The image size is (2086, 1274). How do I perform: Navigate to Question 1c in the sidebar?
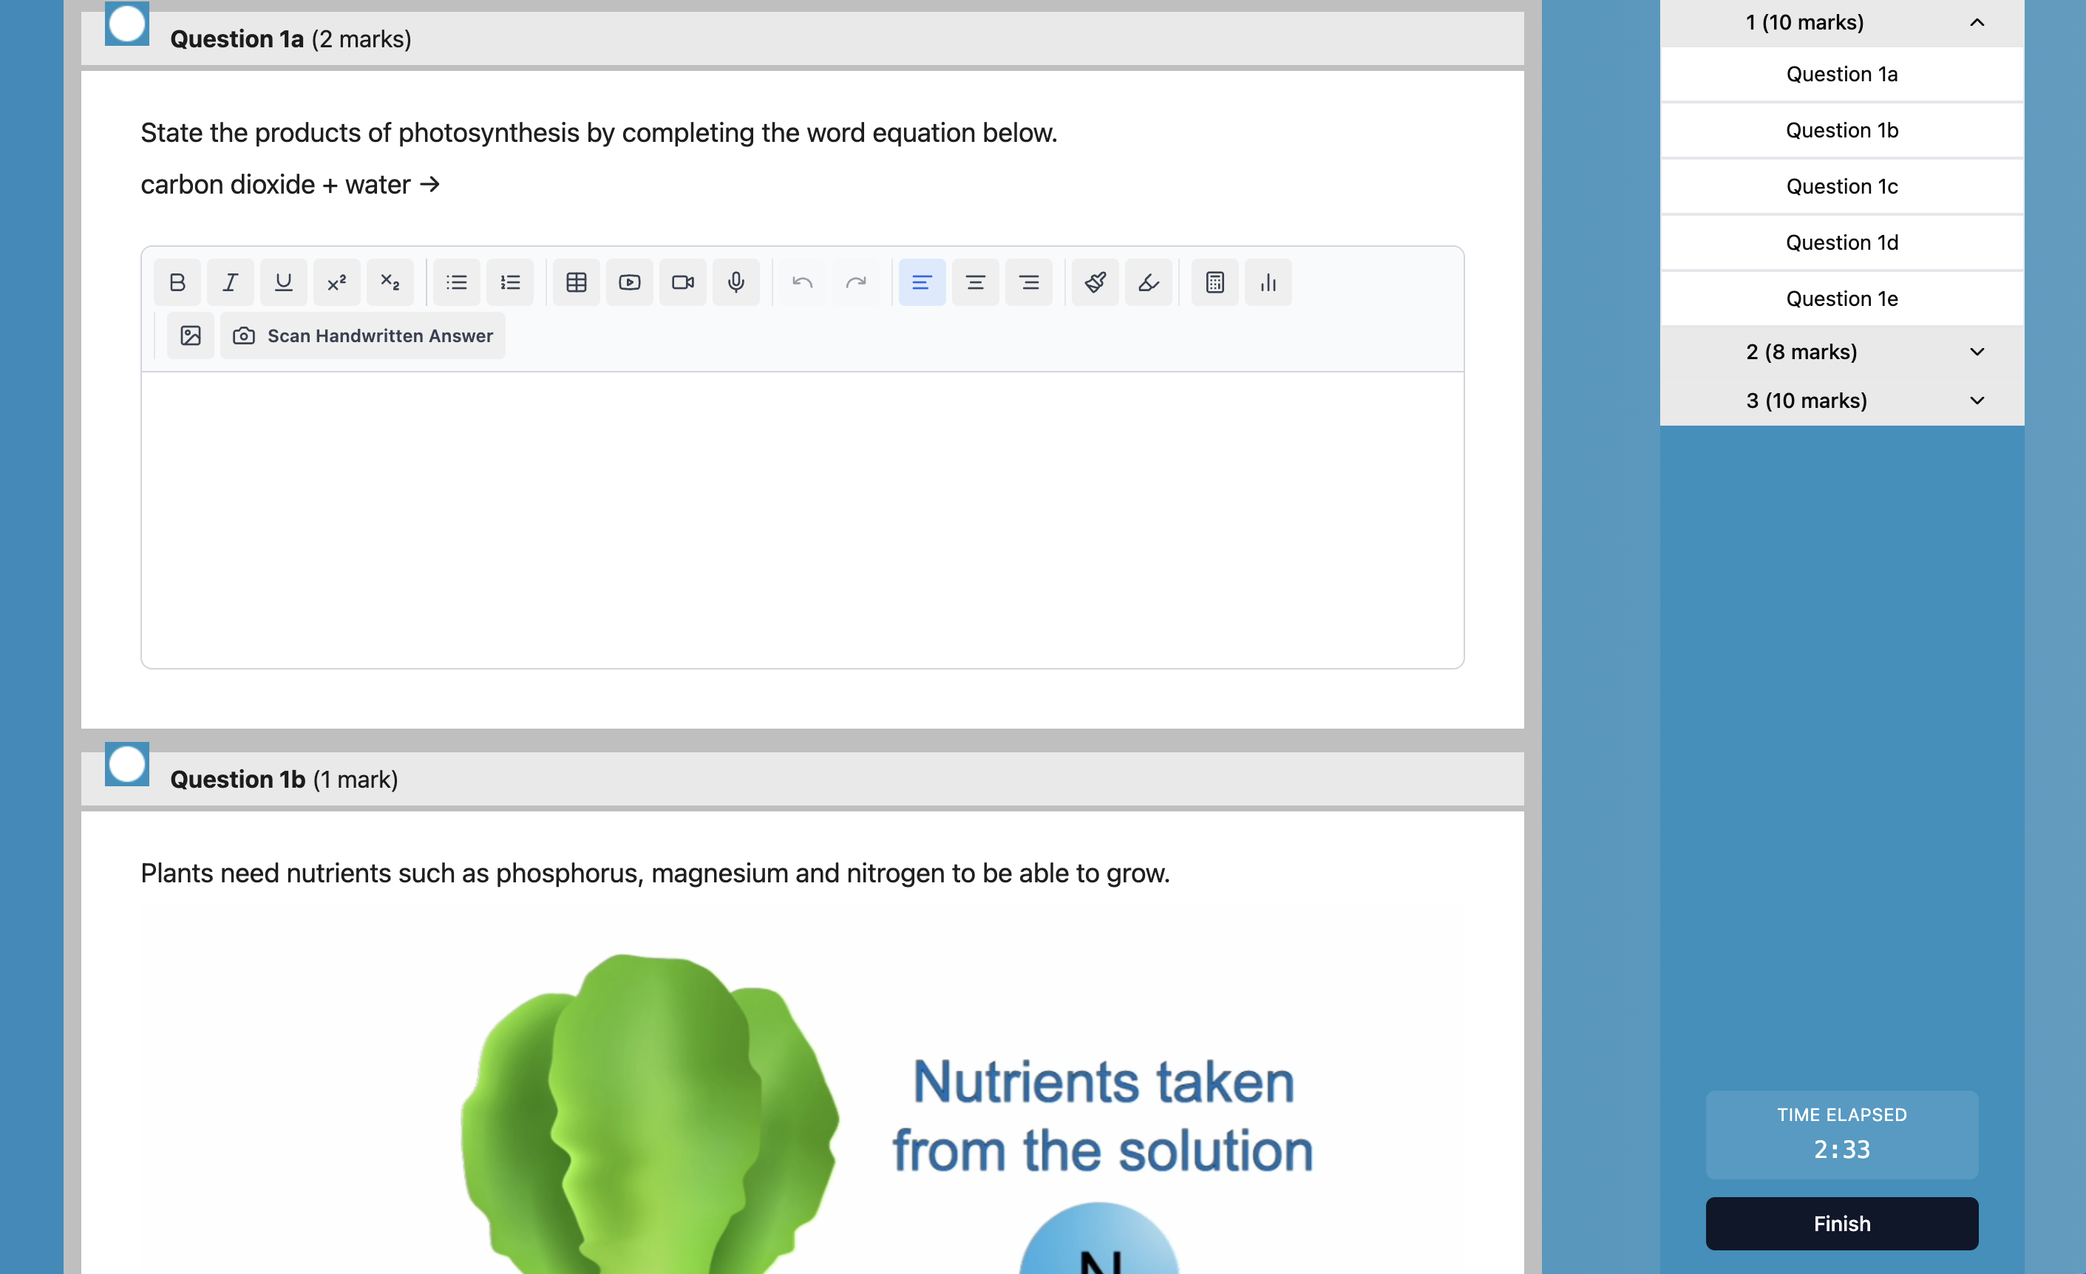1841,185
